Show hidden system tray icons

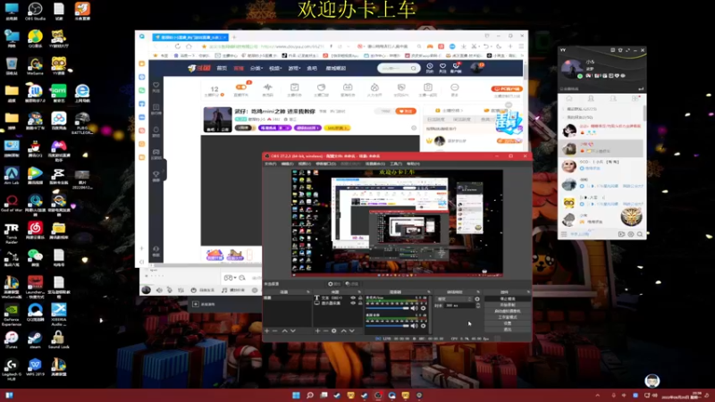click(x=597, y=396)
